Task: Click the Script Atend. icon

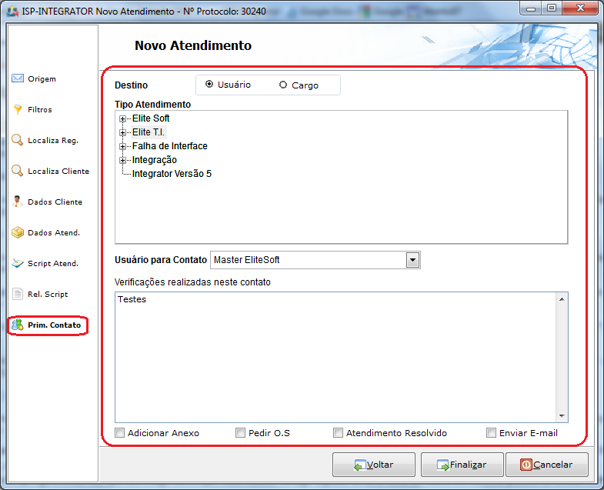Action: [18, 263]
